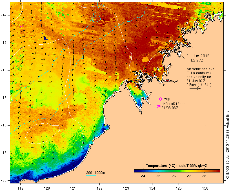Click the latitude axis label '-17'
Screen dimensions: 231x191
tap(4, 98)
